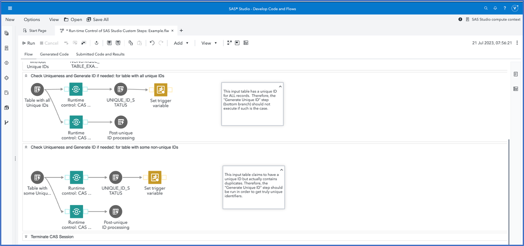Click the Redo icon in the toolbar

pyautogui.click(x=161, y=43)
